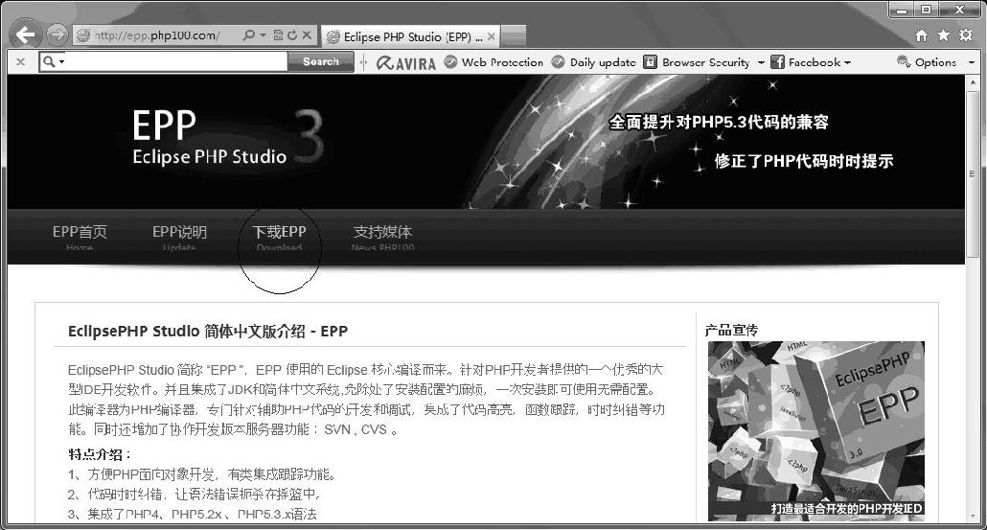Image resolution: width=987 pixels, height=530 pixels.
Task: Close the Eclipse PHP Studio tab
Action: pos(492,36)
